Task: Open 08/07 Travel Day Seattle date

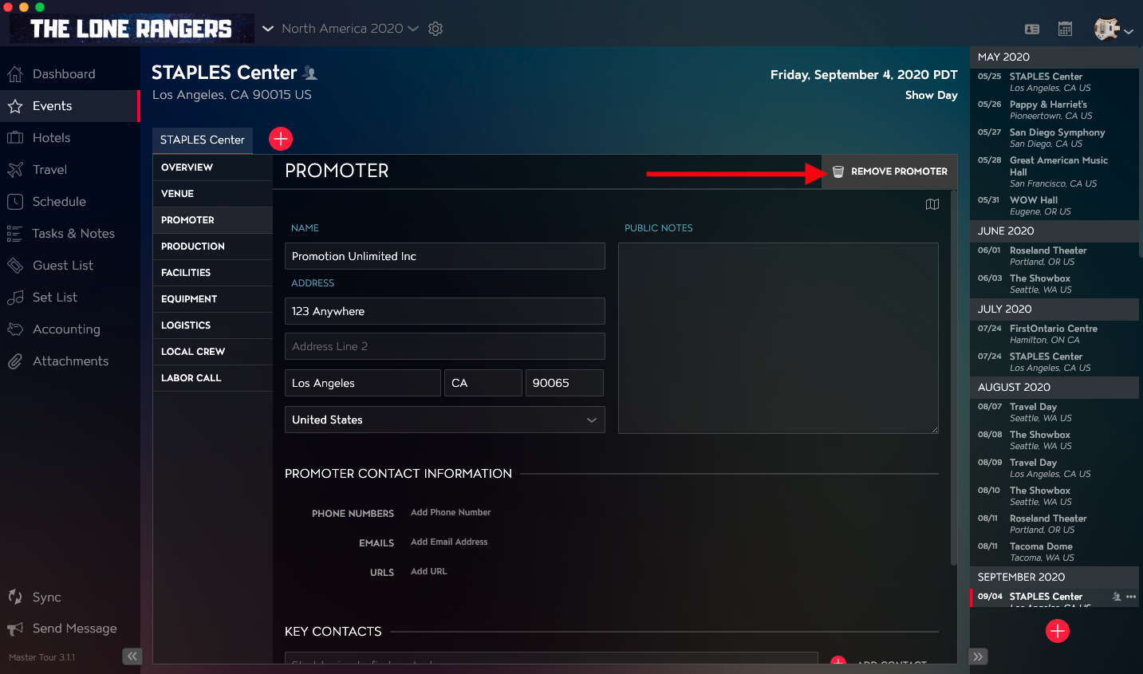Action: click(x=1054, y=412)
